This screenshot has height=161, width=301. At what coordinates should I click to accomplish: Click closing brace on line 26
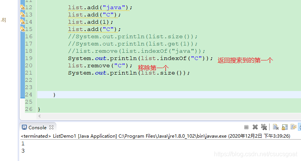(39, 109)
